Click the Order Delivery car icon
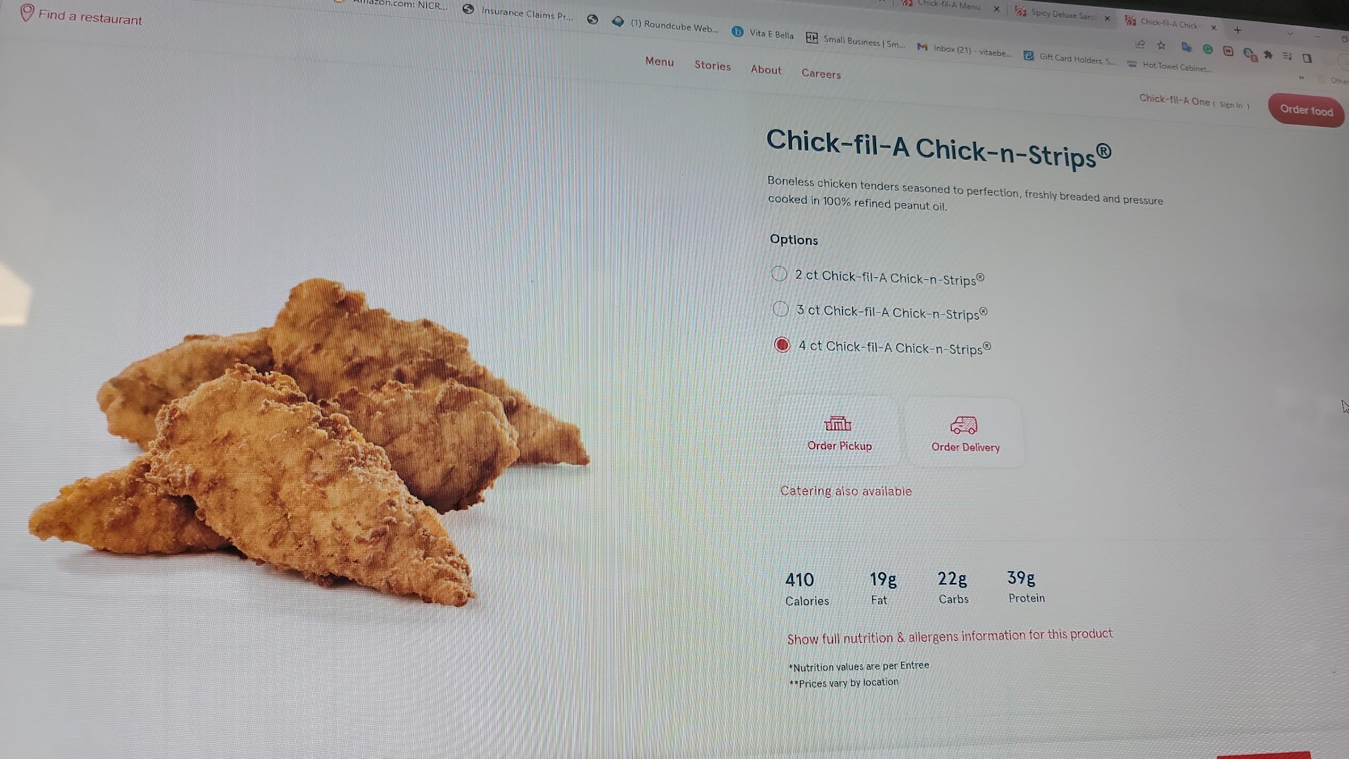Viewport: 1349px width, 759px height. tap(964, 425)
